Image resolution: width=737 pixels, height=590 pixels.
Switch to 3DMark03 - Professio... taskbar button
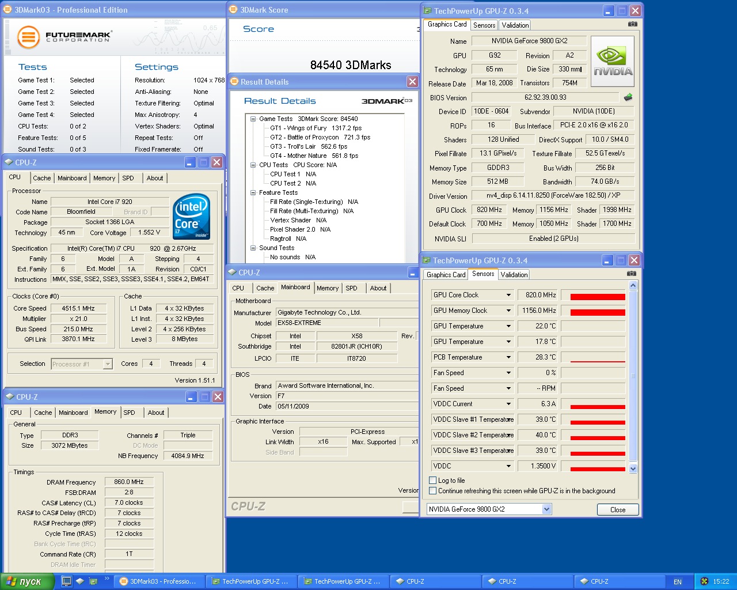coord(158,581)
